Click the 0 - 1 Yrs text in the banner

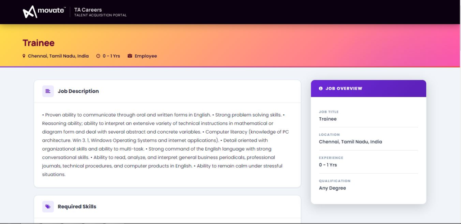tap(111, 56)
